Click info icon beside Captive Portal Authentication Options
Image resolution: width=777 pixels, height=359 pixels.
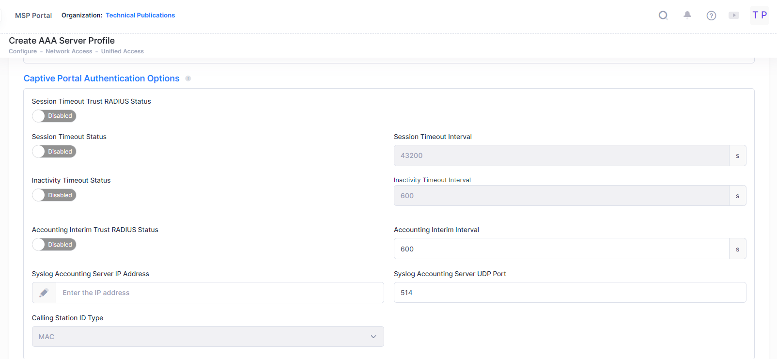[x=188, y=78]
